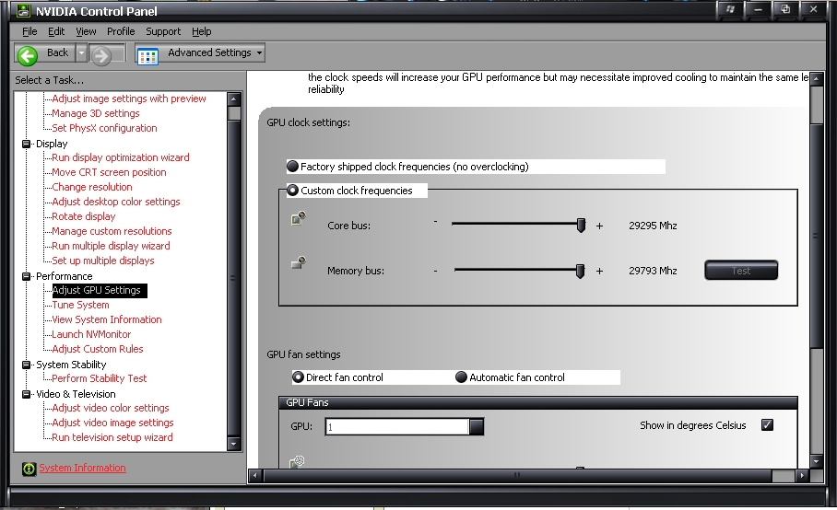
Task: Click the plus sign beside Core bus slider
Action: tap(599, 225)
